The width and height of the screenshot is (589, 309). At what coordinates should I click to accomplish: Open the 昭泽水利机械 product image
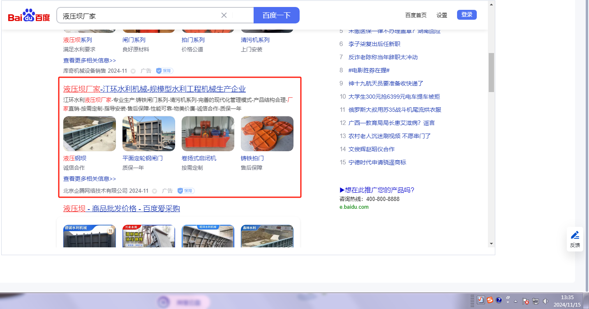pyautogui.click(x=208, y=236)
